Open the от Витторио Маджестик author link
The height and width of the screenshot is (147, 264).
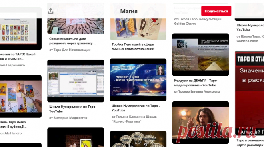68,118
